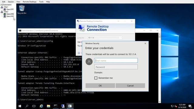Screen dimensions: 194x109
Task: Click the Subnet Mask 255.255.255.0 line
Action: click(50, 64)
